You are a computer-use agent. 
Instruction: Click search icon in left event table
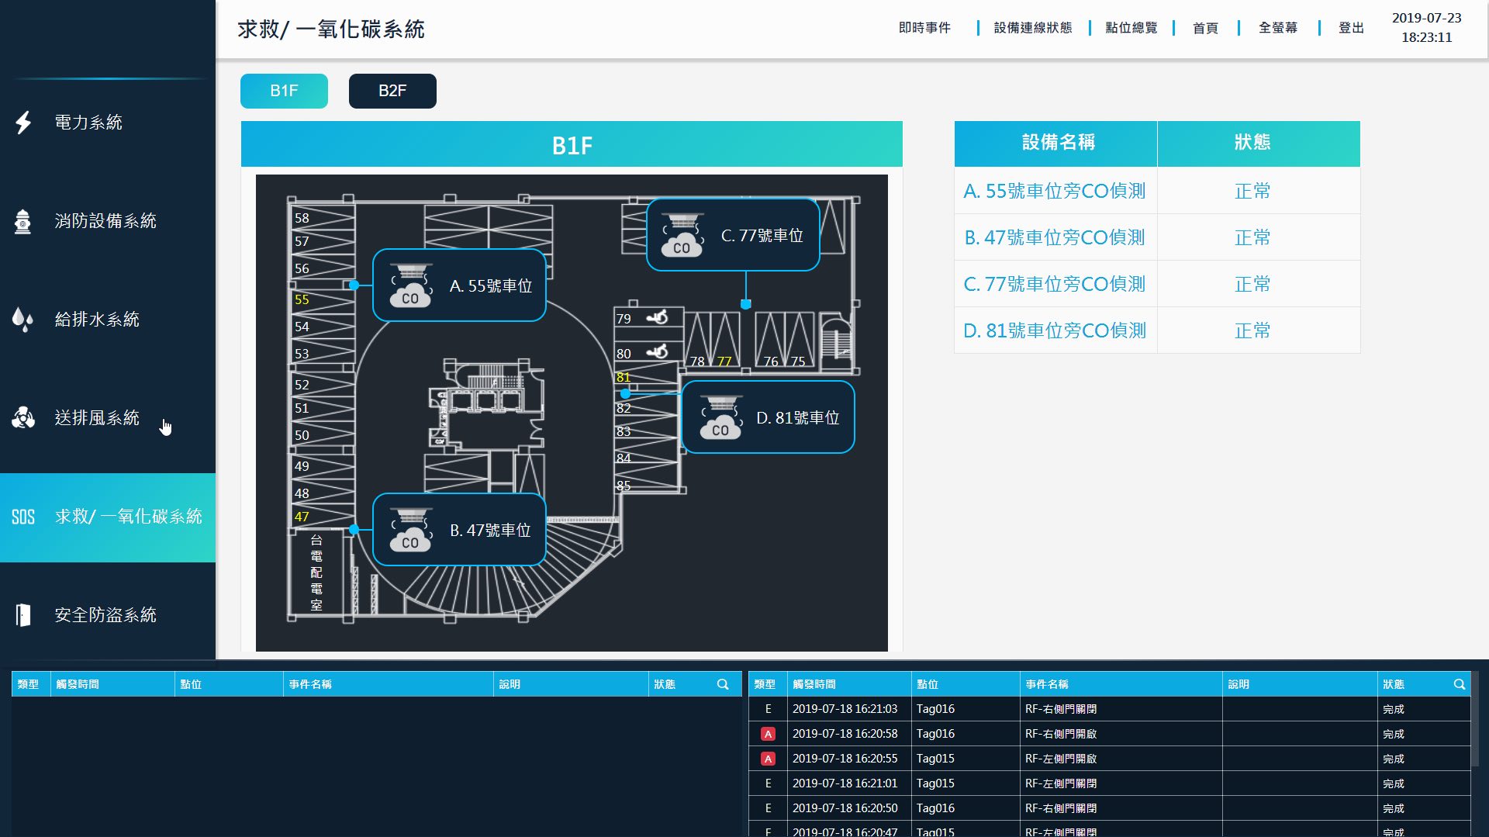tap(723, 684)
